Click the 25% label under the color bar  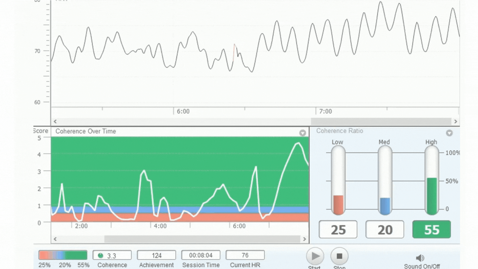(44, 265)
